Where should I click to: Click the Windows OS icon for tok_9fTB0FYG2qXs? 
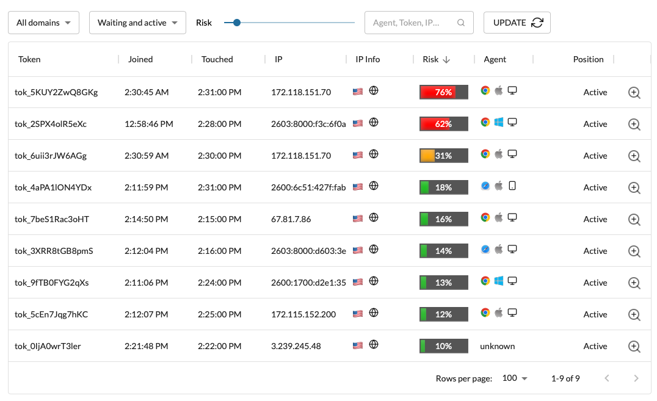(x=499, y=280)
